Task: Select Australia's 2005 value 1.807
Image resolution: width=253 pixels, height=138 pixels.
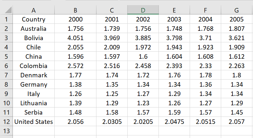Action: point(237,29)
